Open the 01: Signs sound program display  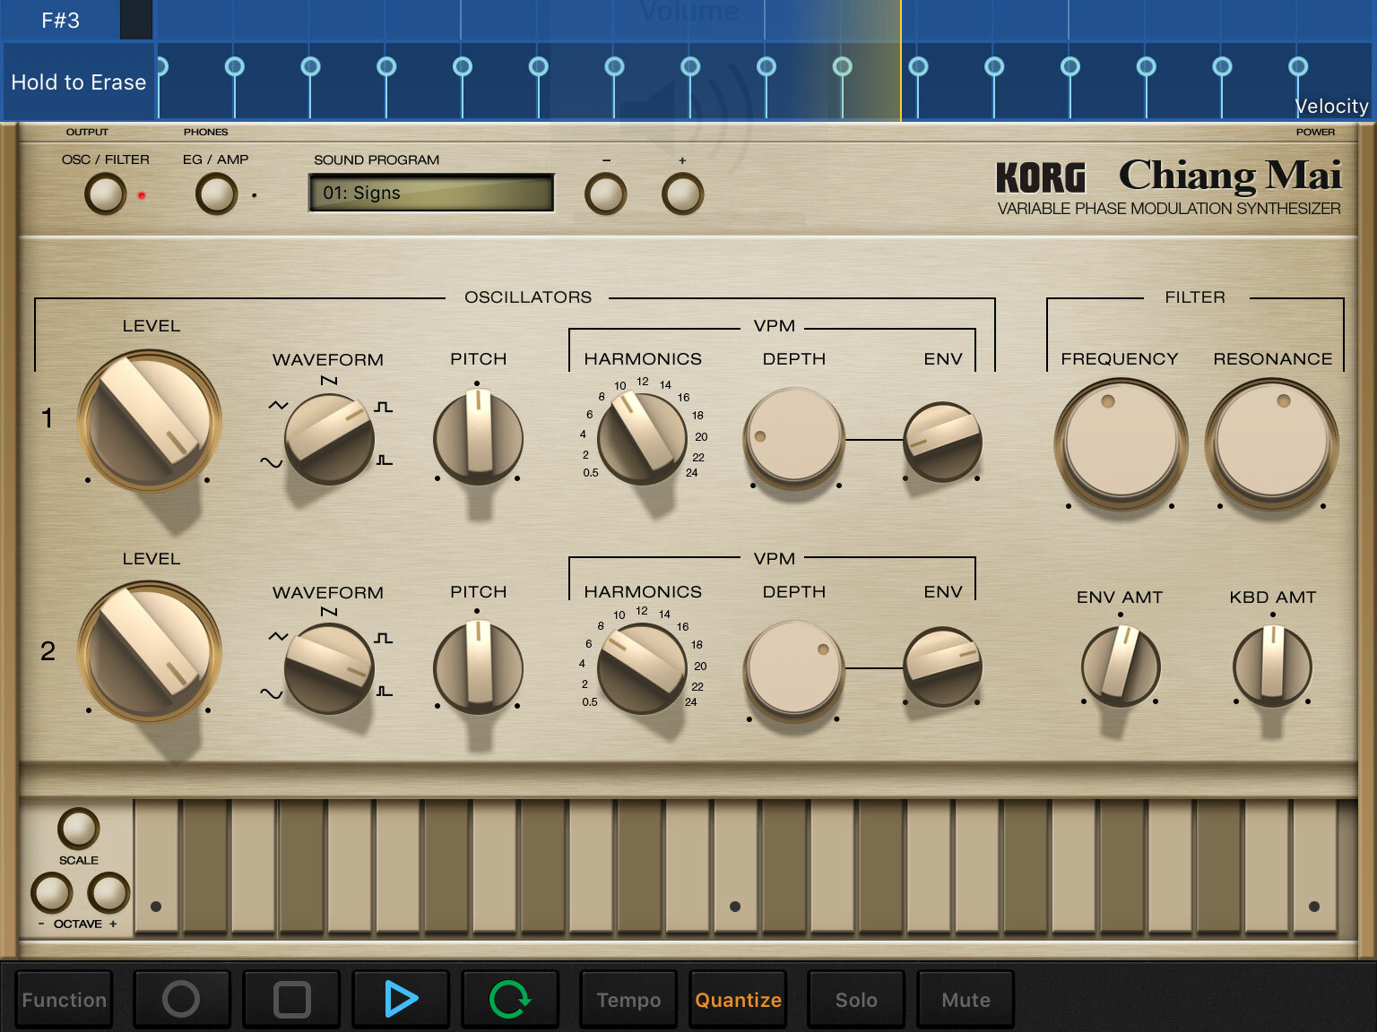(431, 193)
